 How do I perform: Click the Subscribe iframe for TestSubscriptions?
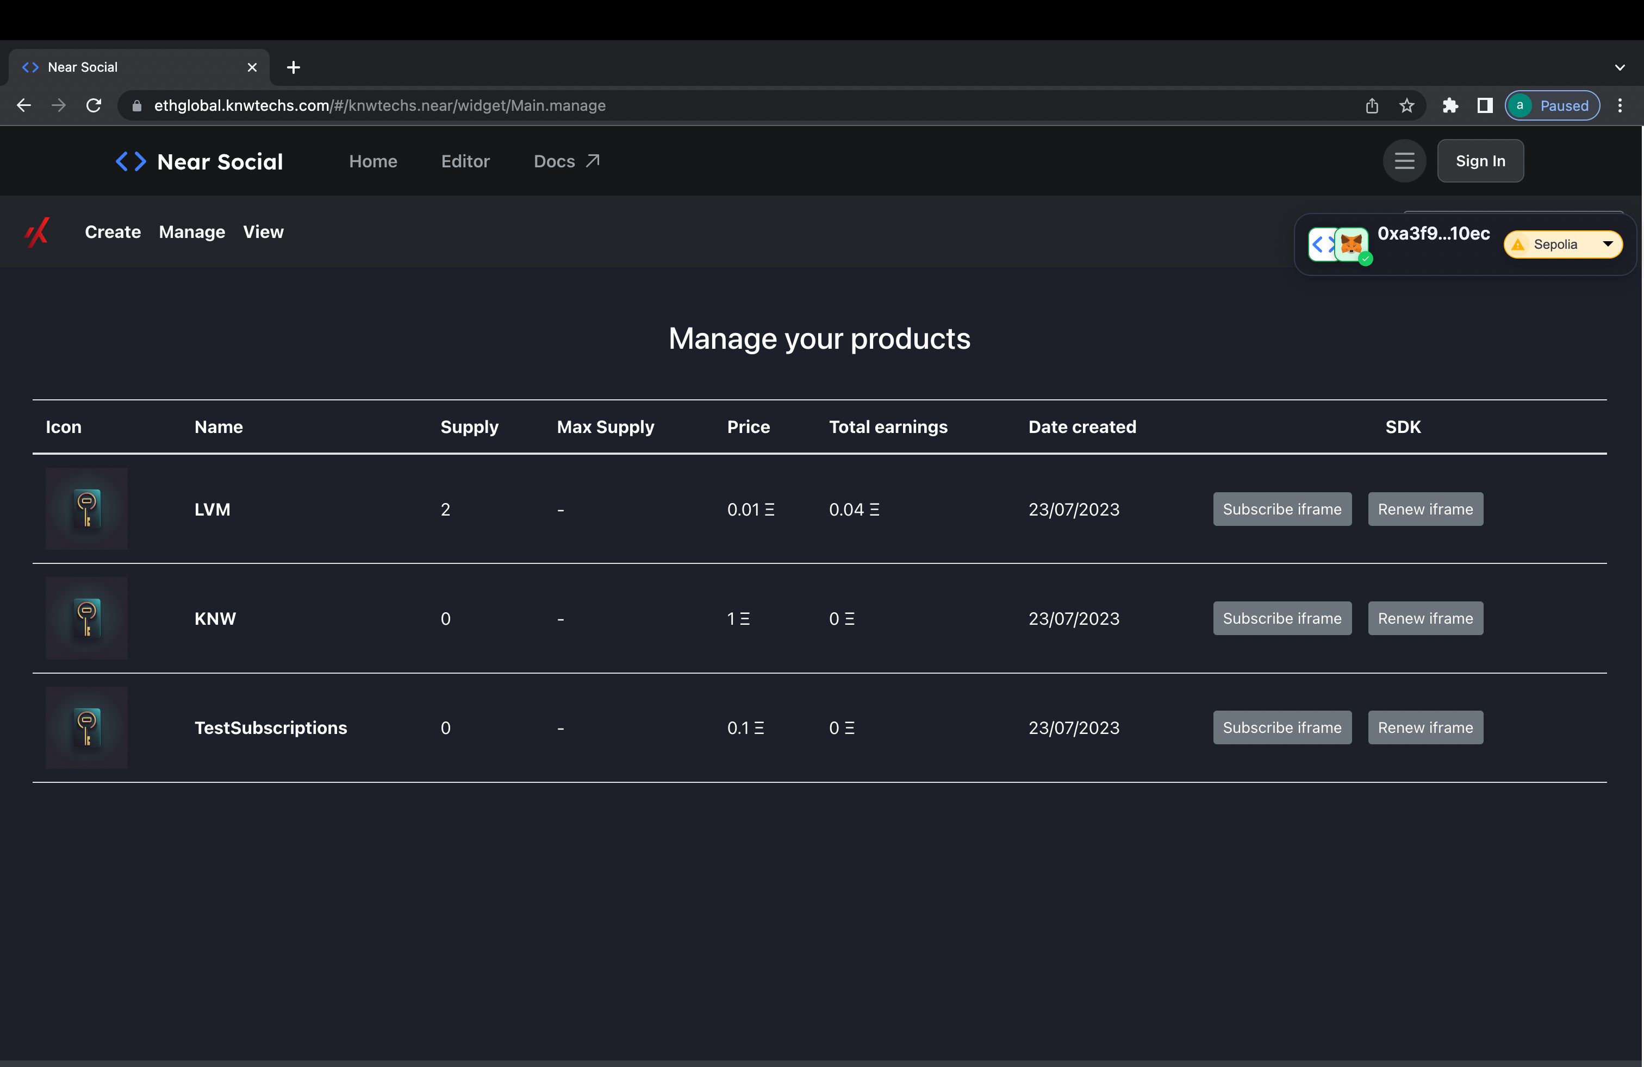click(x=1281, y=727)
